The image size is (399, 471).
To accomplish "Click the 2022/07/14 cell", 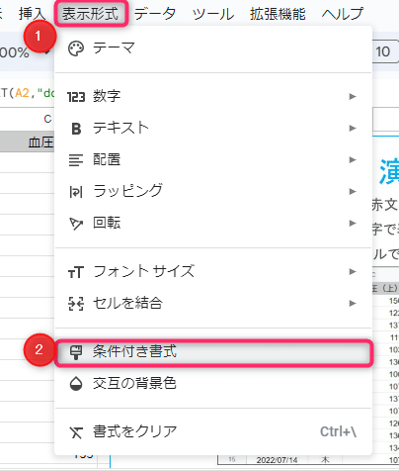I will tap(277, 460).
